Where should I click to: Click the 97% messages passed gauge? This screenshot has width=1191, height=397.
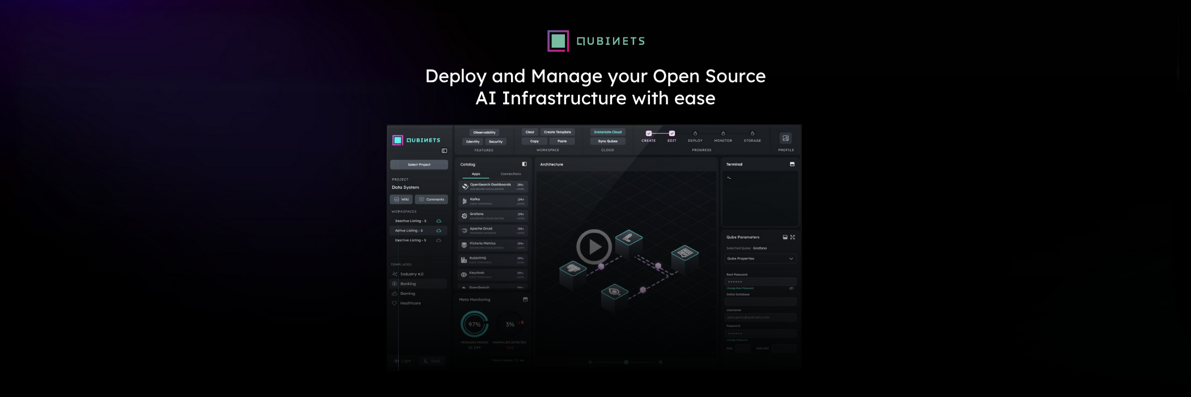tap(474, 324)
